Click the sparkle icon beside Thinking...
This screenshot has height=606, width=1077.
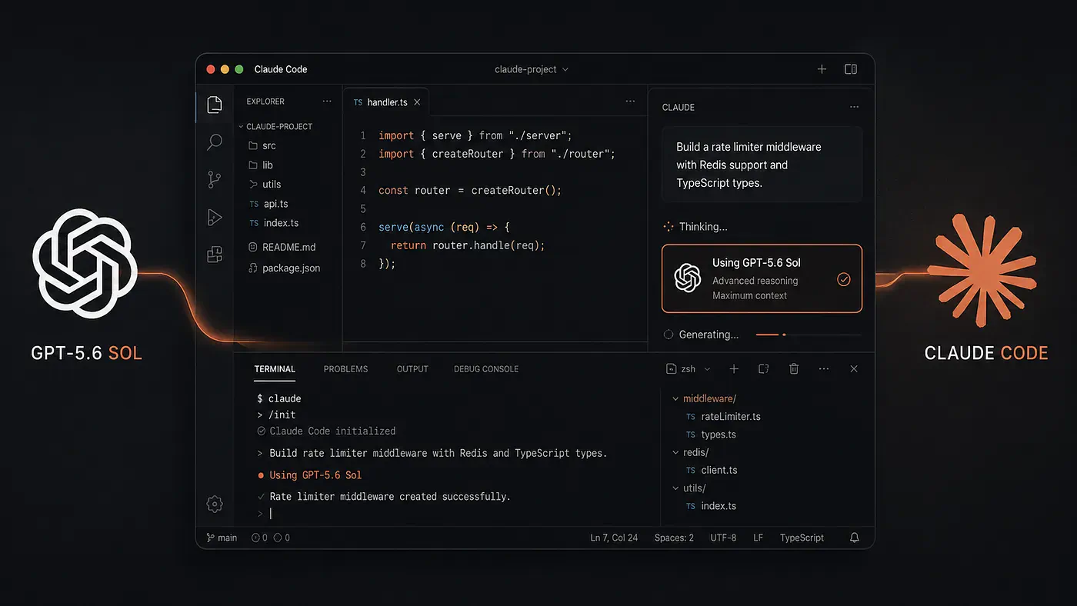669,227
